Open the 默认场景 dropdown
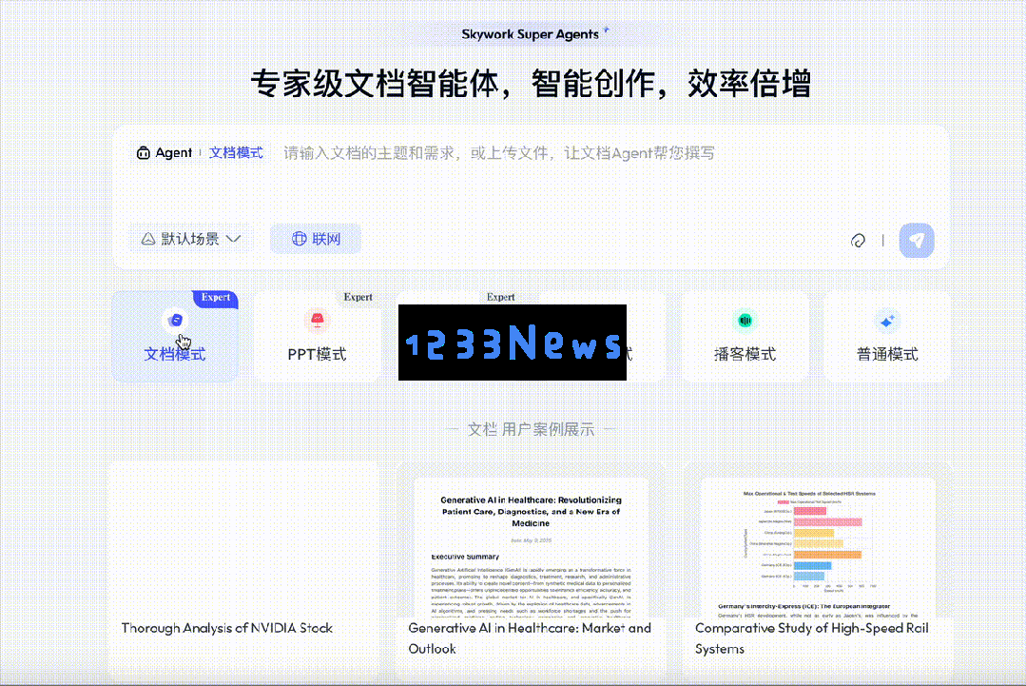The height and width of the screenshot is (686, 1026). [190, 239]
